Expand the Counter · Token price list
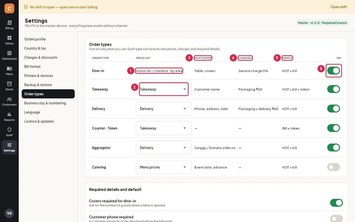This screenshot has width=355, height=222. point(164,128)
